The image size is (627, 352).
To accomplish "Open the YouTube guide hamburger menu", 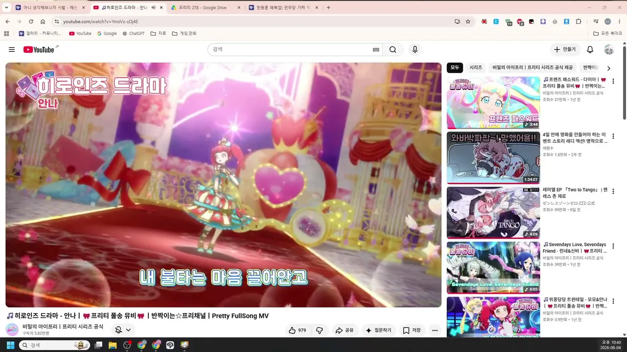I will [12, 49].
